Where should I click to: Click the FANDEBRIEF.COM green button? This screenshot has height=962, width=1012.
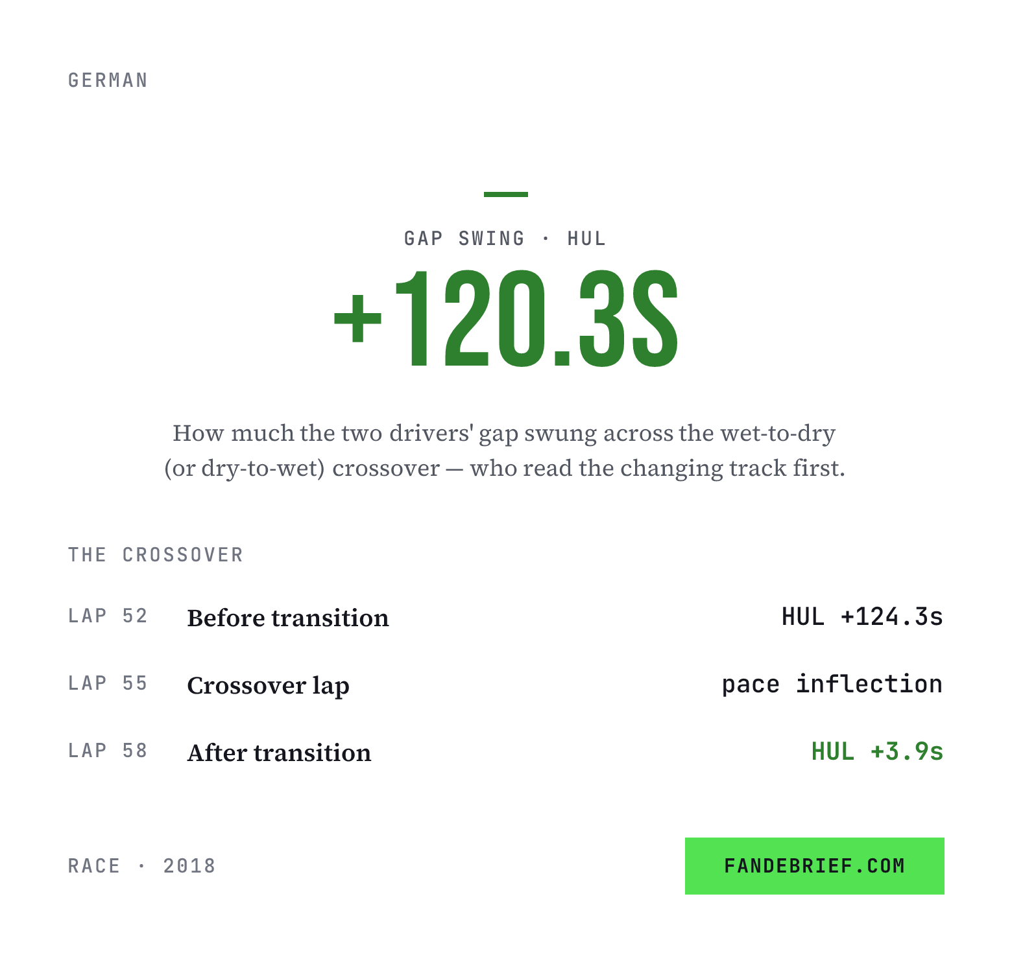point(814,865)
